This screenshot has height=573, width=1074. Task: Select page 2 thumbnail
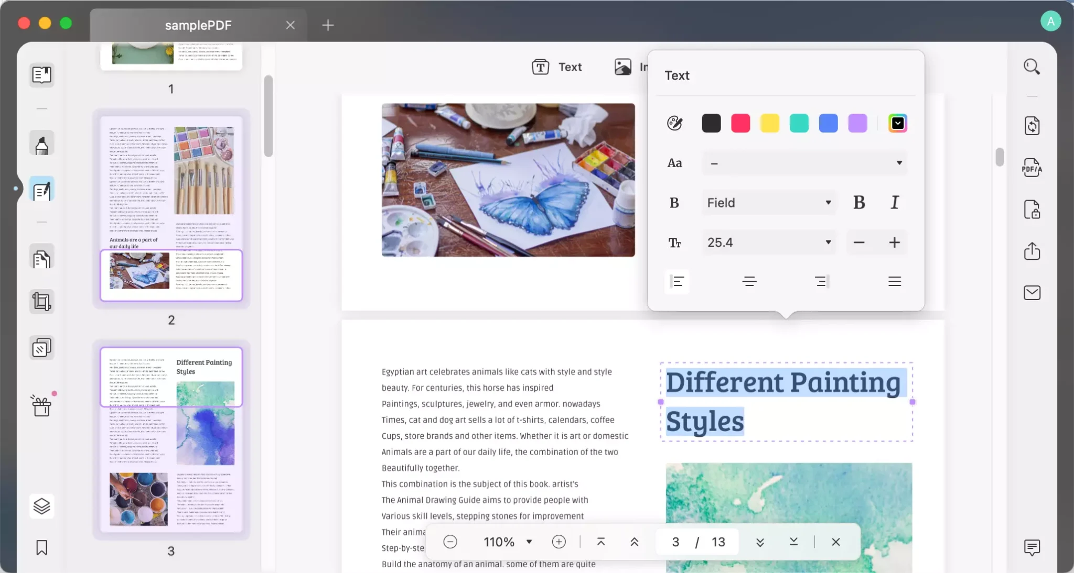[171, 208]
